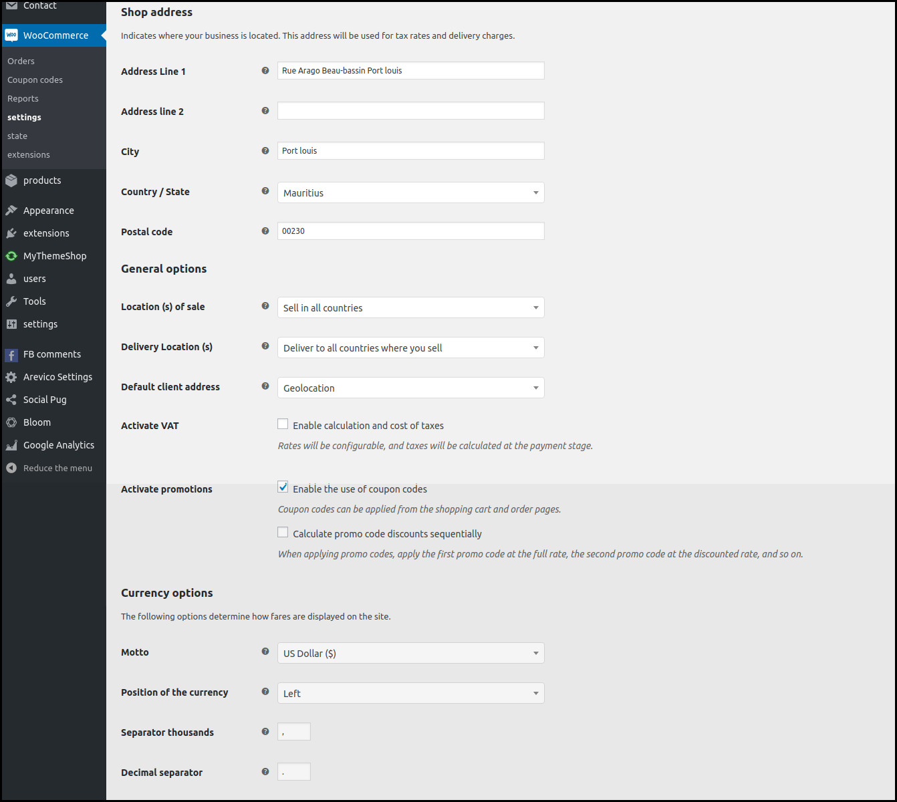Open the US Dollar ($) currency dropdown
The width and height of the screenshot is (897, 802).
coord(411,653)
